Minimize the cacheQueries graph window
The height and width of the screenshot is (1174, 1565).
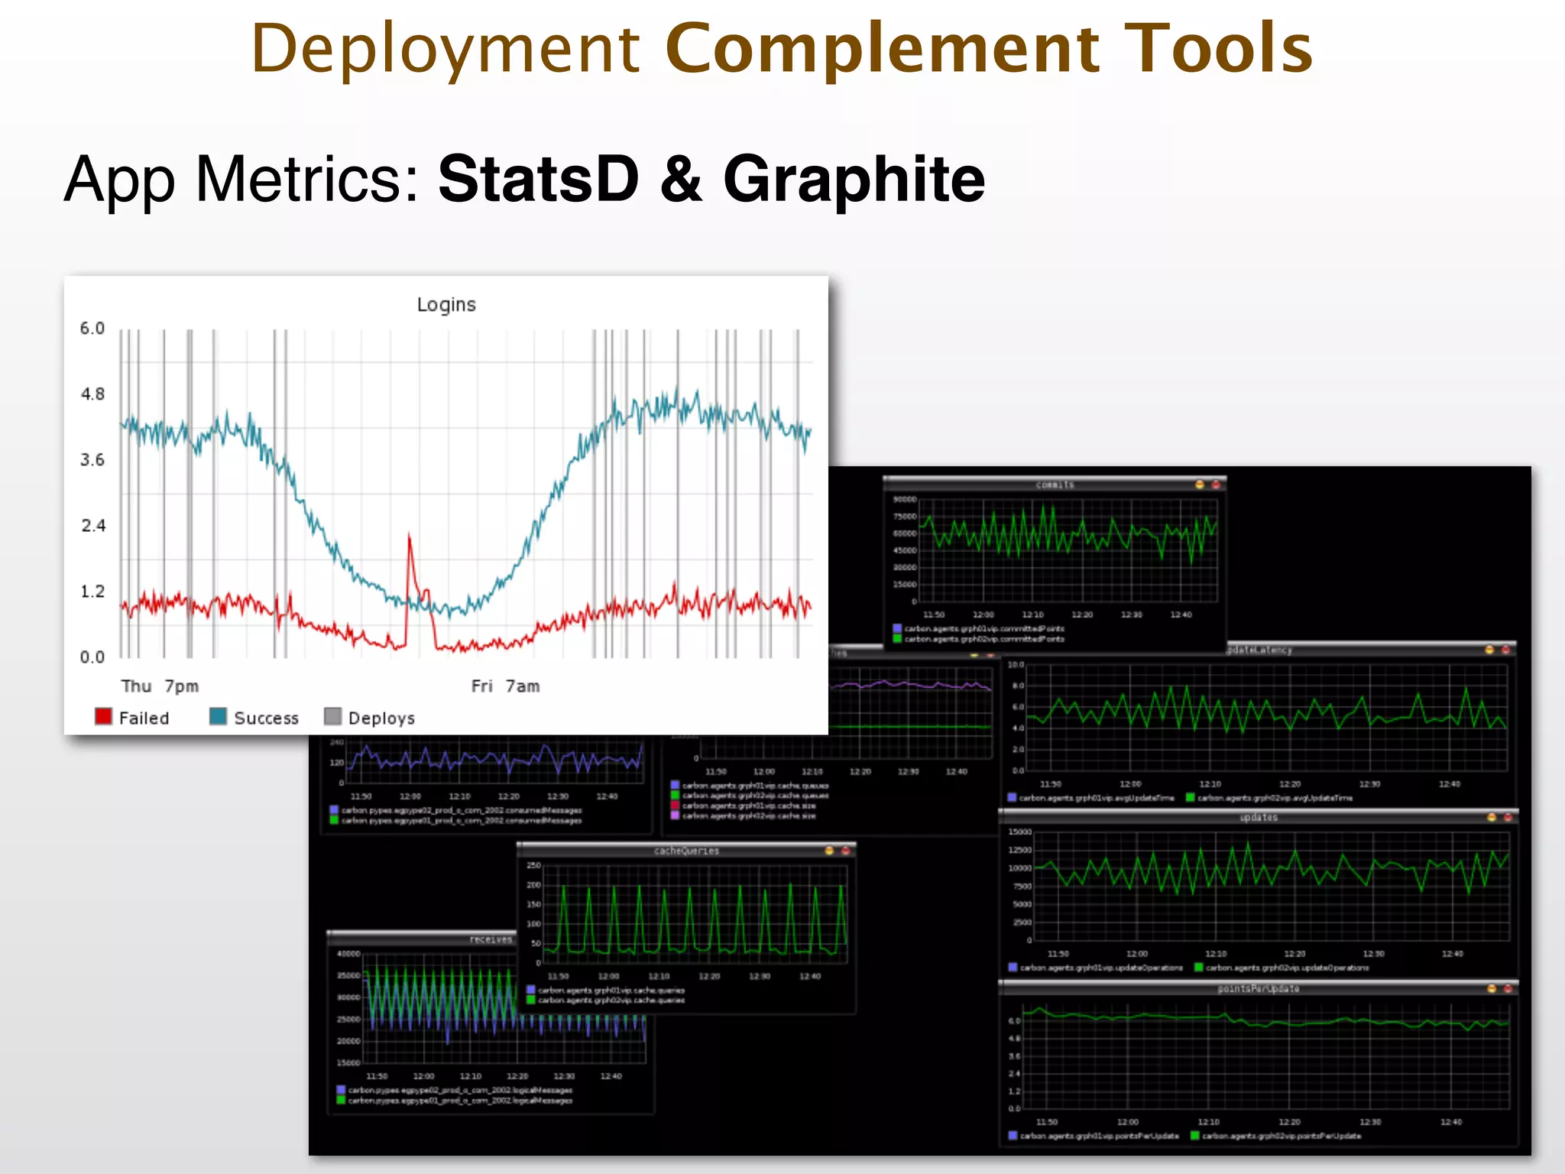click(x=829, y=851)
